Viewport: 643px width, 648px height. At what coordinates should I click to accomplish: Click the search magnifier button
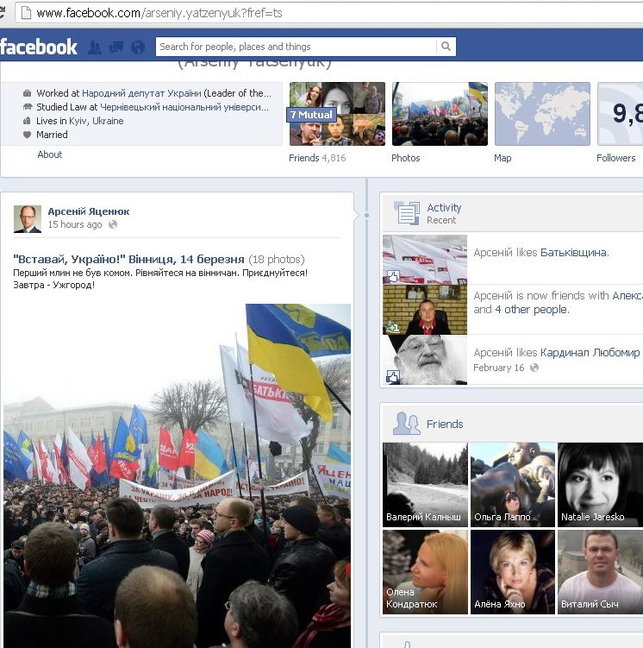tap(446, 47)
